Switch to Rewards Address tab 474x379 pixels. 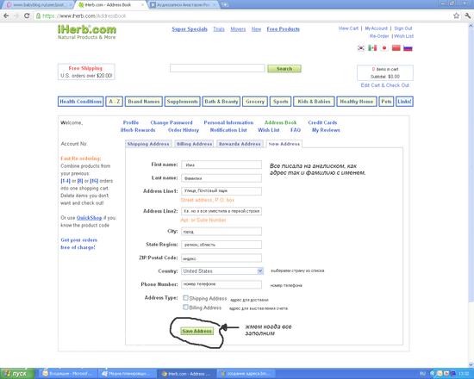pos(240,144)
